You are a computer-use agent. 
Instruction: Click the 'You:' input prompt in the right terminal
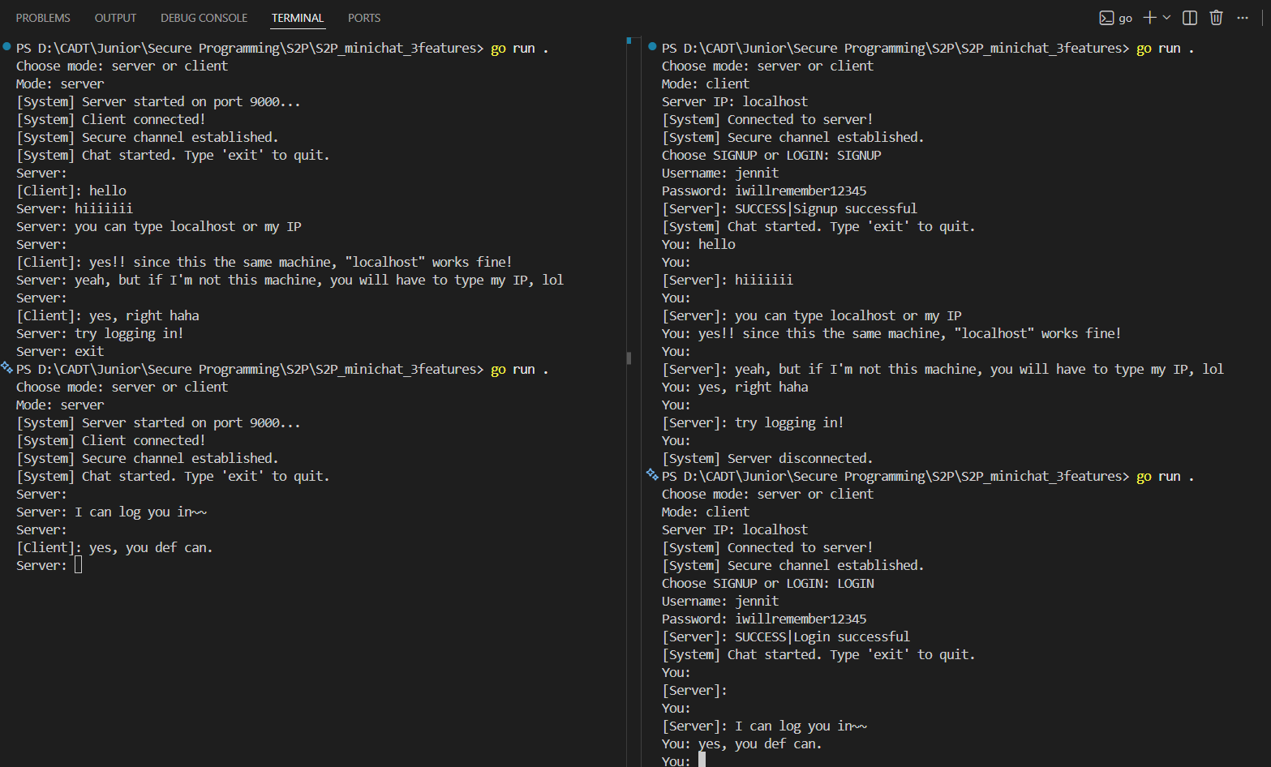681,760
